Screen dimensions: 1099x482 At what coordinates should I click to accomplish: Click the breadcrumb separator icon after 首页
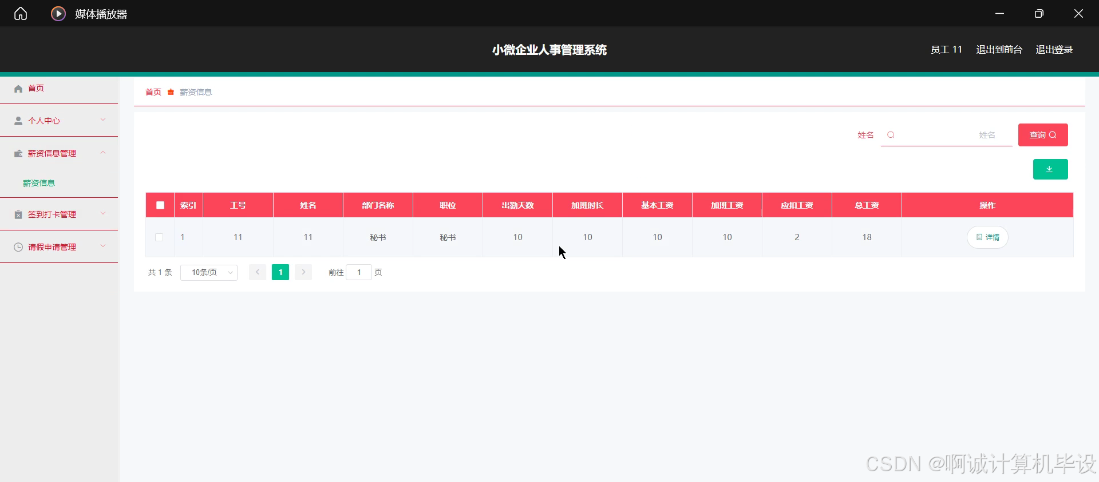pos(171,92)
